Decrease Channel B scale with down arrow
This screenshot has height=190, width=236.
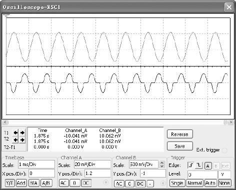pos(162,166)
